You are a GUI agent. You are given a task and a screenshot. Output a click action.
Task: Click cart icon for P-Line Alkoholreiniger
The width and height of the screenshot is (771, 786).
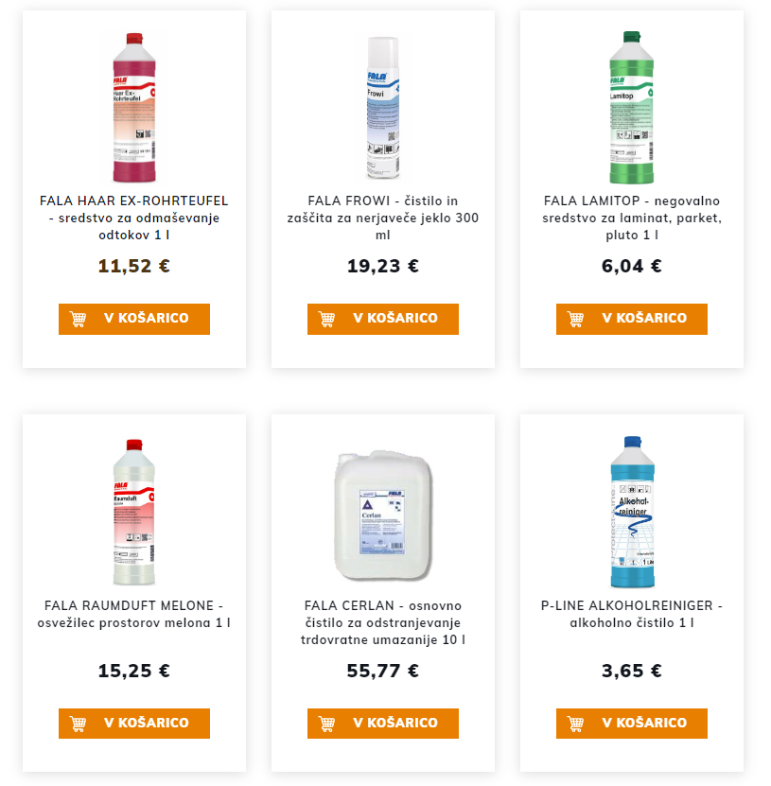point(576,723)
